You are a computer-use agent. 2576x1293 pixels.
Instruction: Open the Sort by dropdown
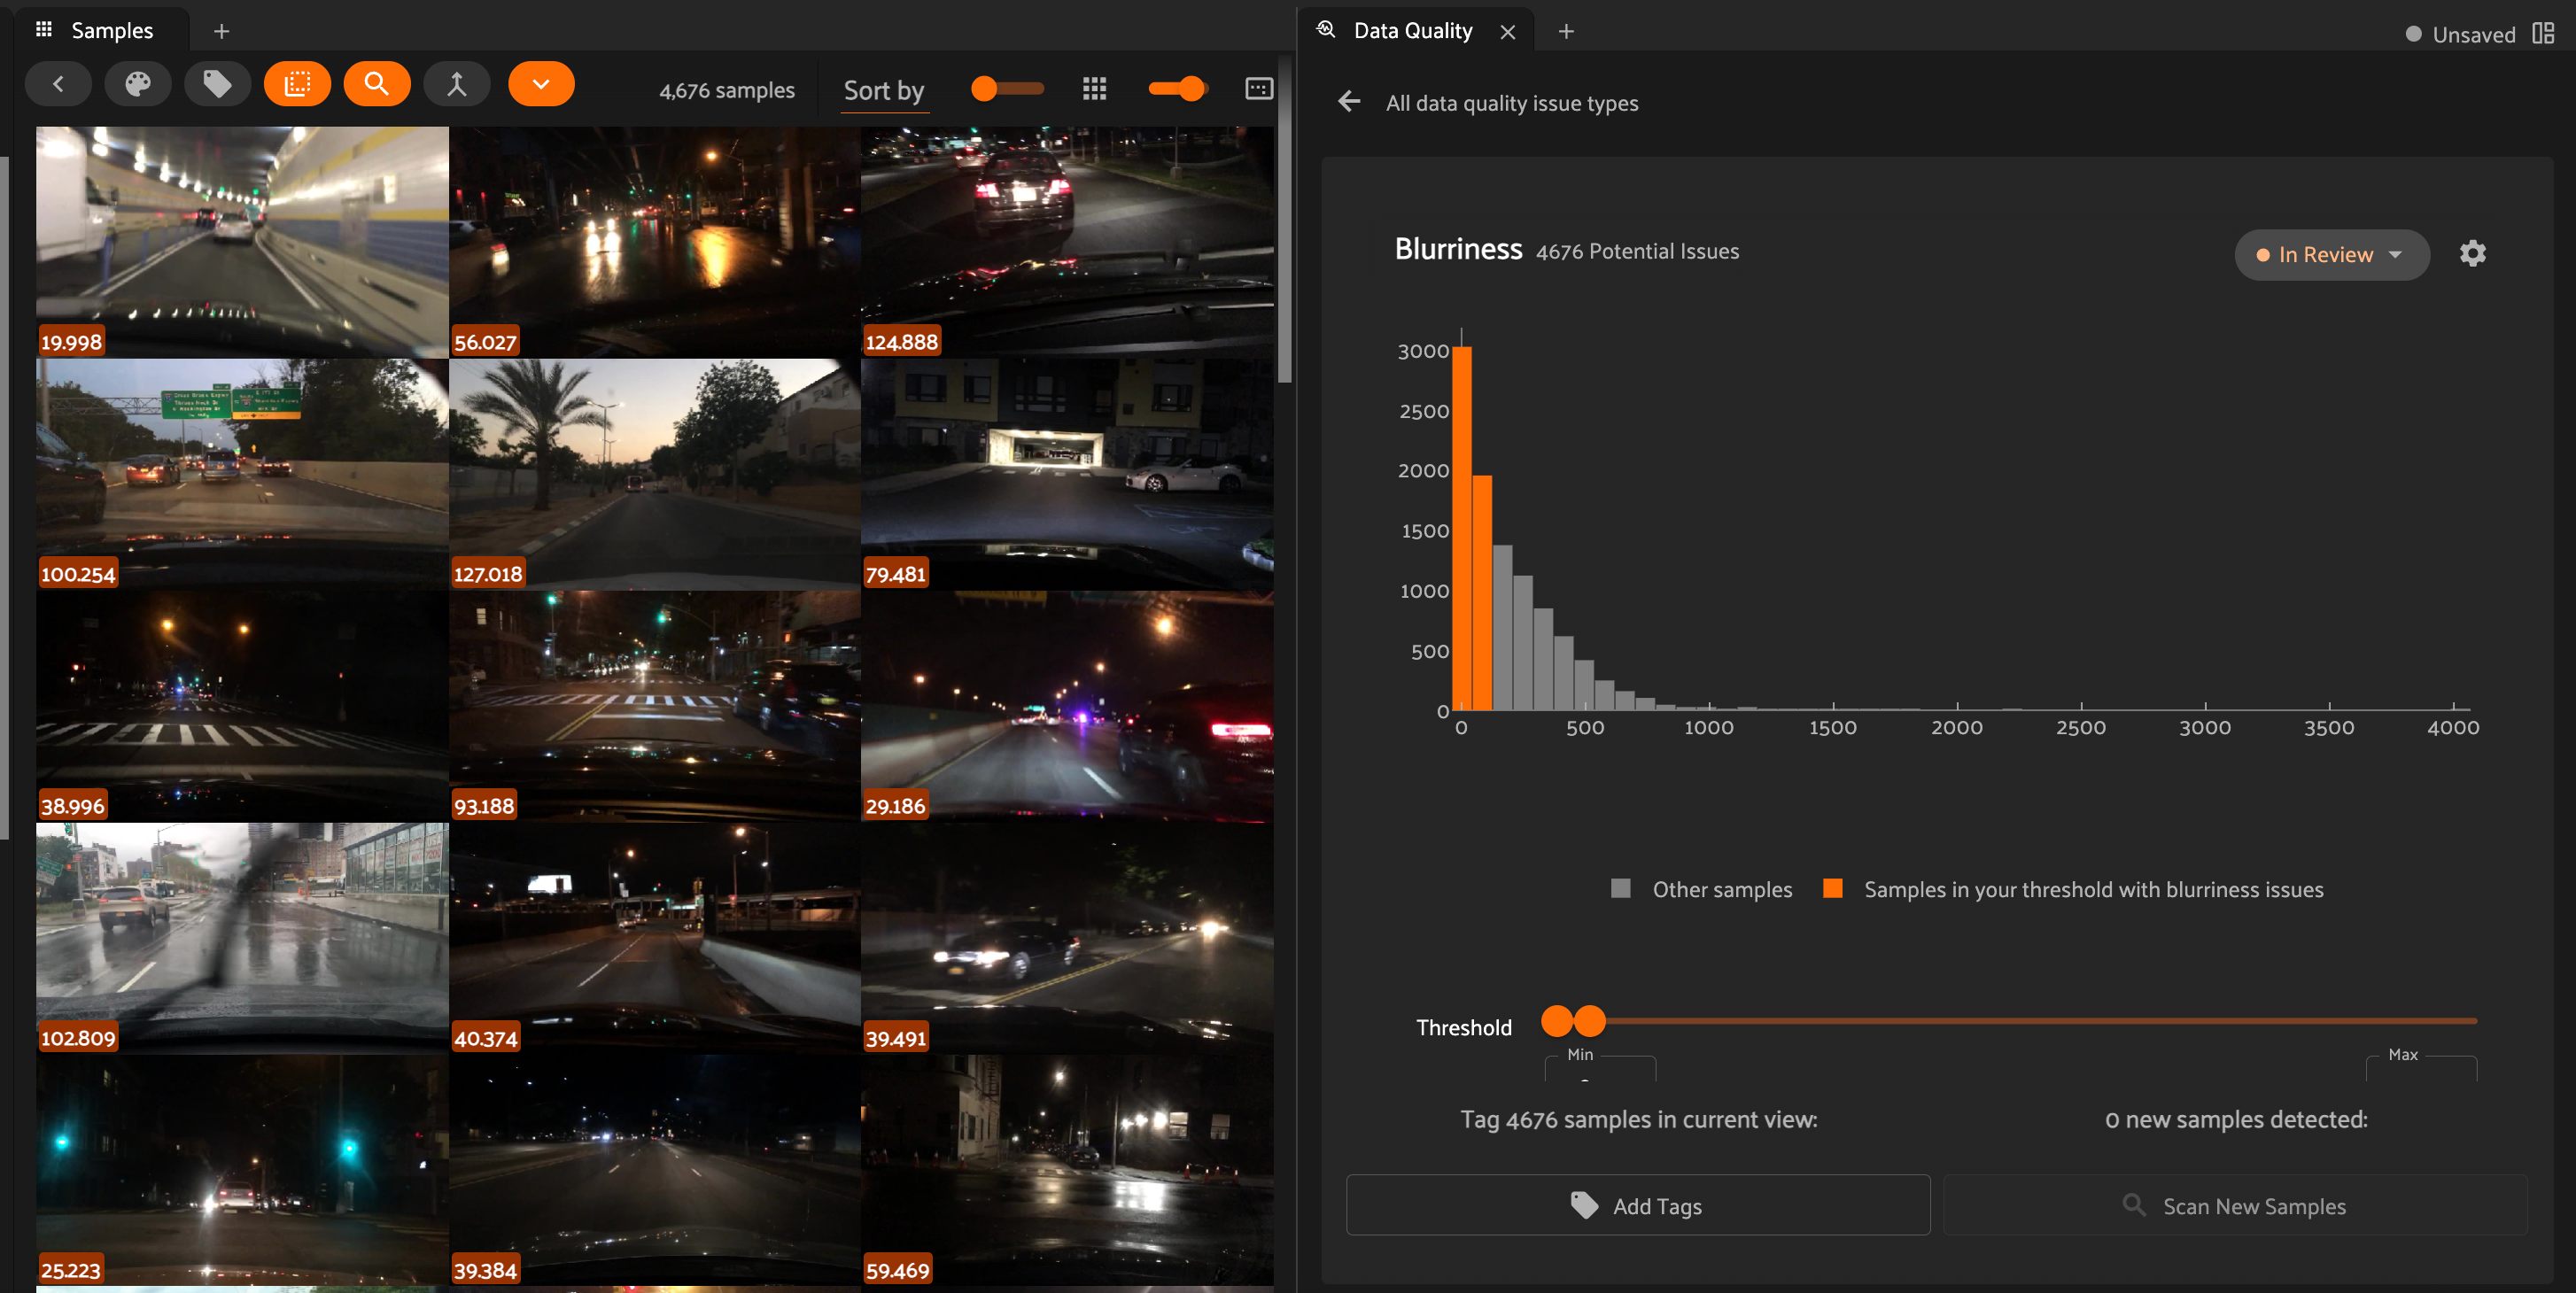[x=884, y=91]
